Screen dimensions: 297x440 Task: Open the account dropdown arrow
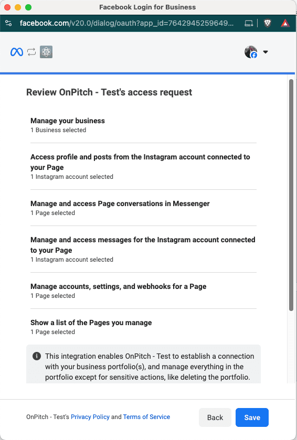266,52
